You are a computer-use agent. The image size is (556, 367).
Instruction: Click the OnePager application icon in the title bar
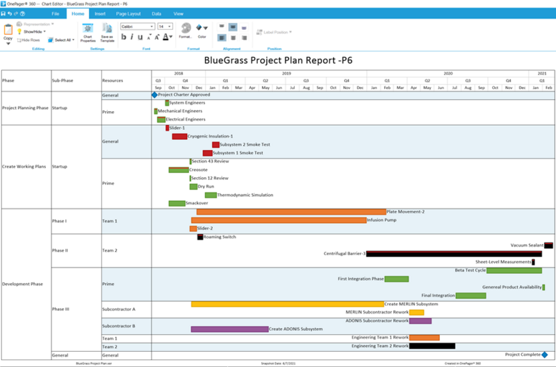point(3,3)
